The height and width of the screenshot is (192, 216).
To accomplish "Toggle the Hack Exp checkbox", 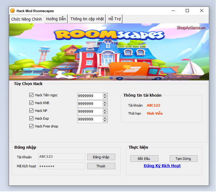I will click(x=31, y=118).
